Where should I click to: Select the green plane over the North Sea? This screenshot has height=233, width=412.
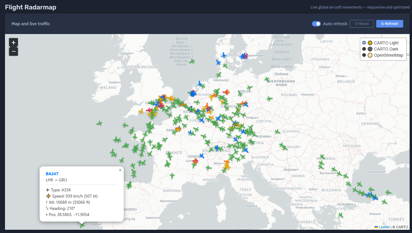tap(192, 61)
